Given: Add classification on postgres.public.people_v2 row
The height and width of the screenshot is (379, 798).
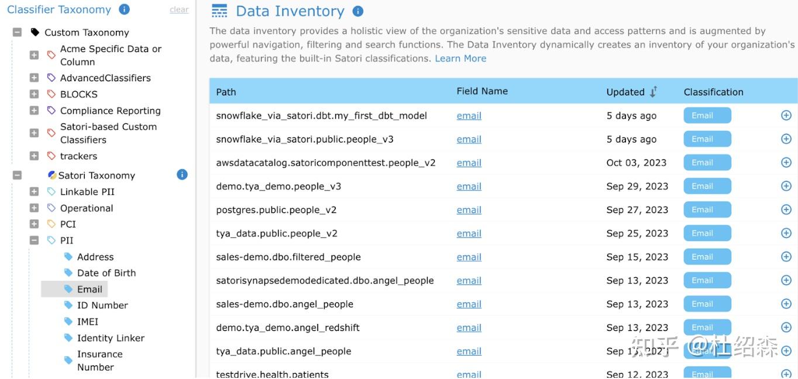Looking at the screenshot, I should pyautogui.click(x=786, y=209).
